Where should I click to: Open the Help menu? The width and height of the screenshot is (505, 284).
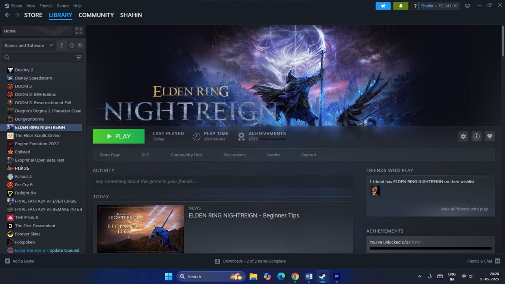(77, 6)
